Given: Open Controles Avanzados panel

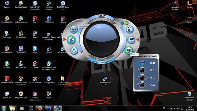Looking at the screenshot, I should coord(102,62).
